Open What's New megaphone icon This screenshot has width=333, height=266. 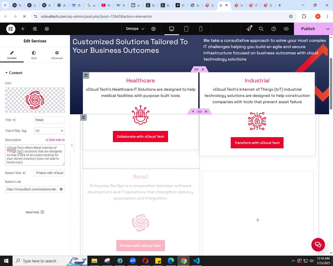point(249,29)
